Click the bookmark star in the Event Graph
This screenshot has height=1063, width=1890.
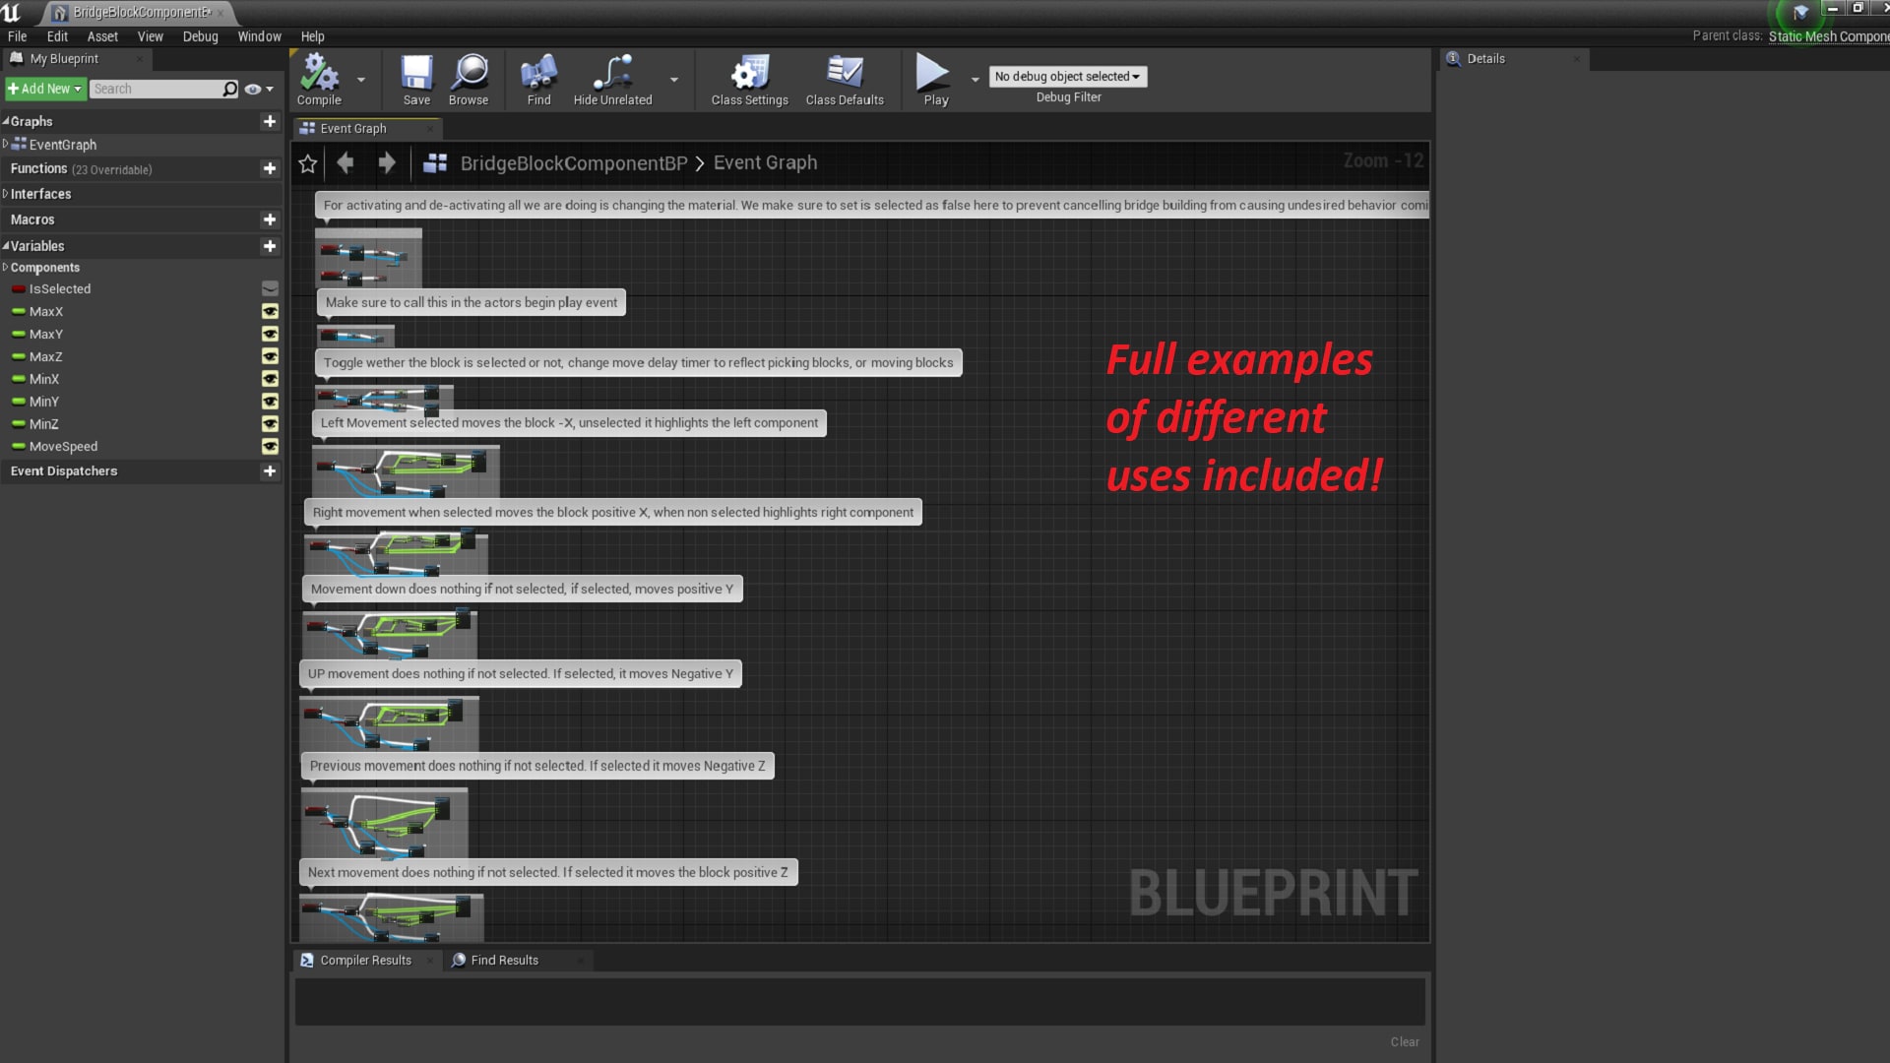point(307,162)
